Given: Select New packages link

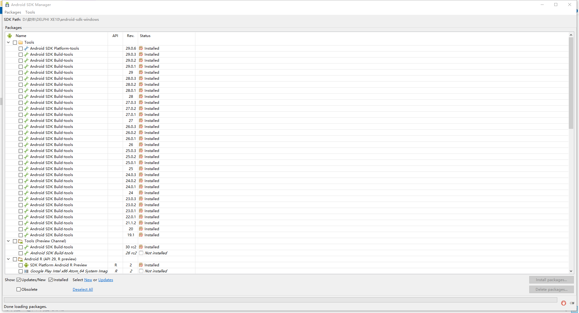Looking at the screenshot, I should 88,280.
